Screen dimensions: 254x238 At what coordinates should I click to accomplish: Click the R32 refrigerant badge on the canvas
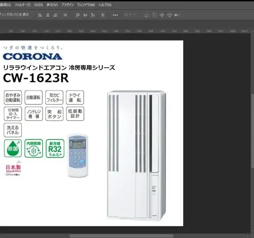pyautogui.click(x=55, y=148)
